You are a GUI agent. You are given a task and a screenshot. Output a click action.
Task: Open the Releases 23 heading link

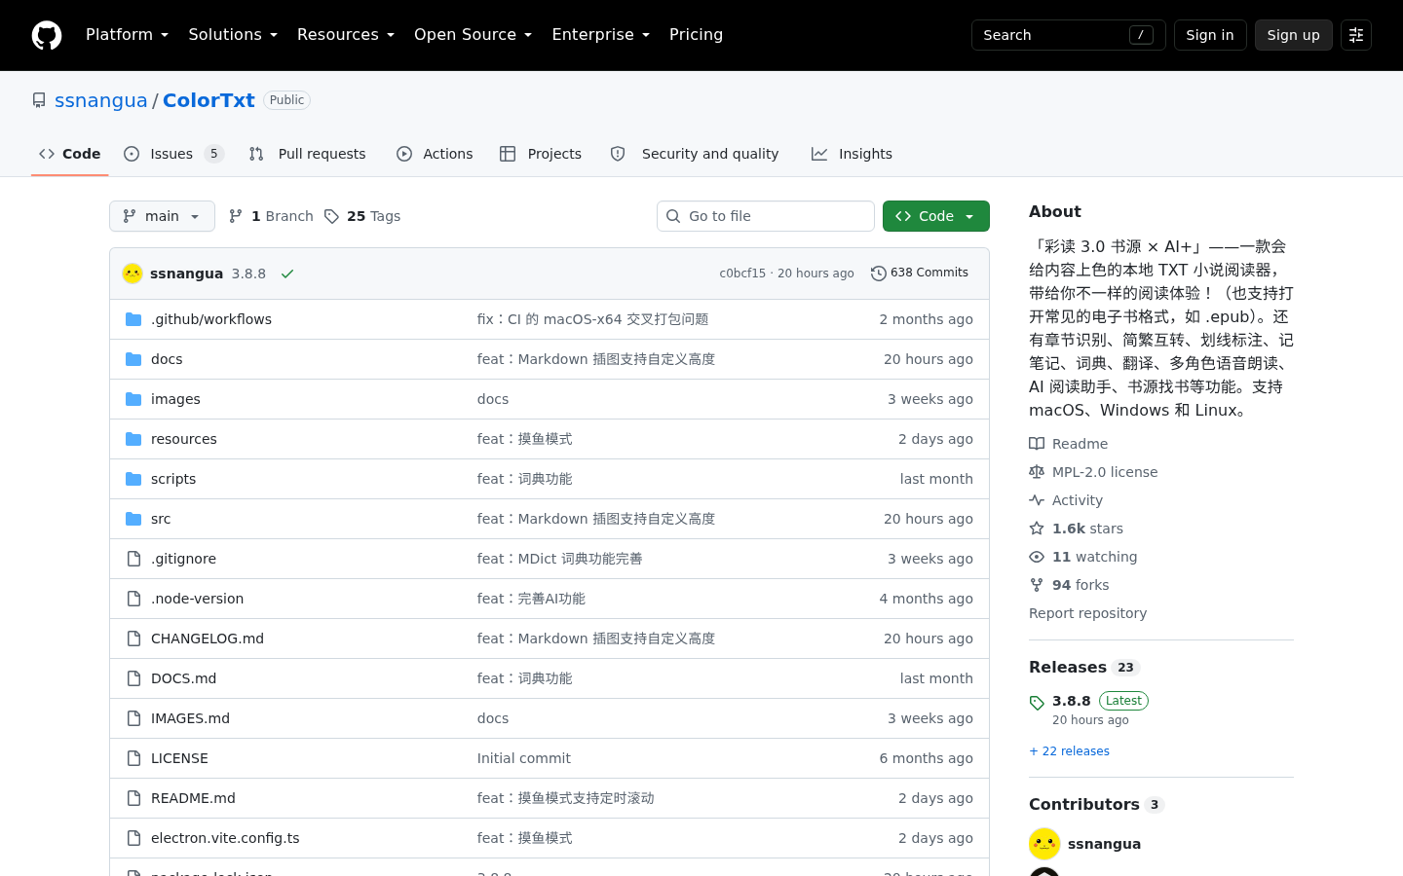pos(1084,668)
